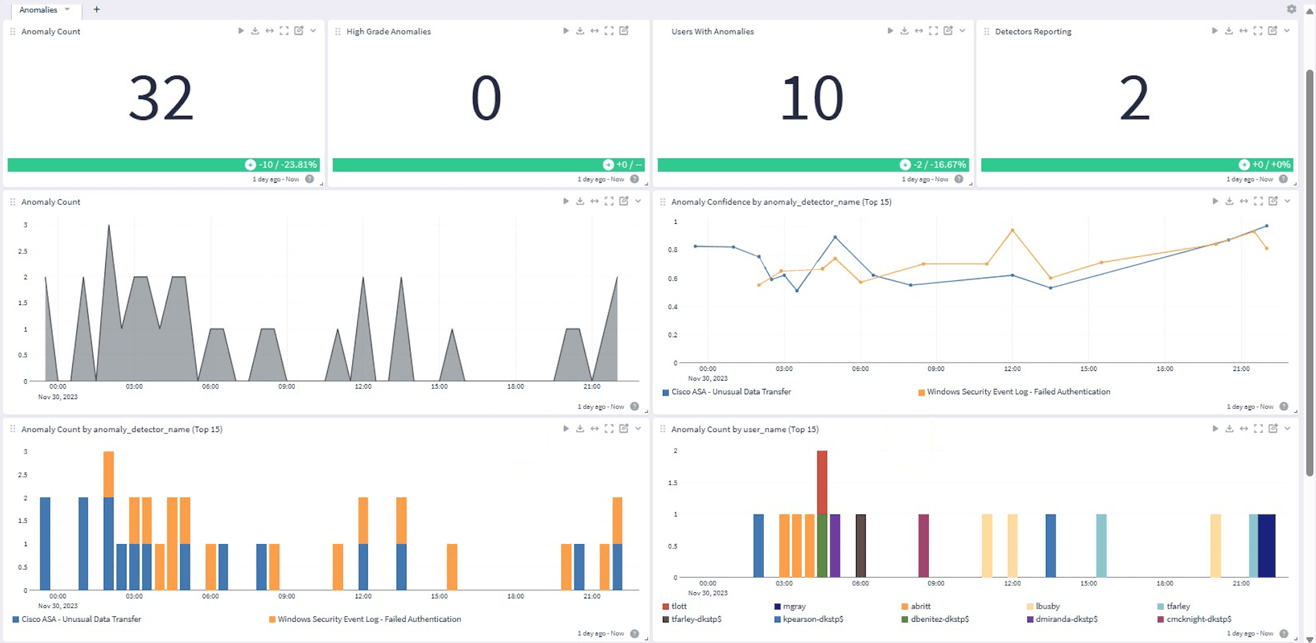Edit the Anomaly Count by user_name panel
1316x643 pixels.
click(x=1273, y=428)
